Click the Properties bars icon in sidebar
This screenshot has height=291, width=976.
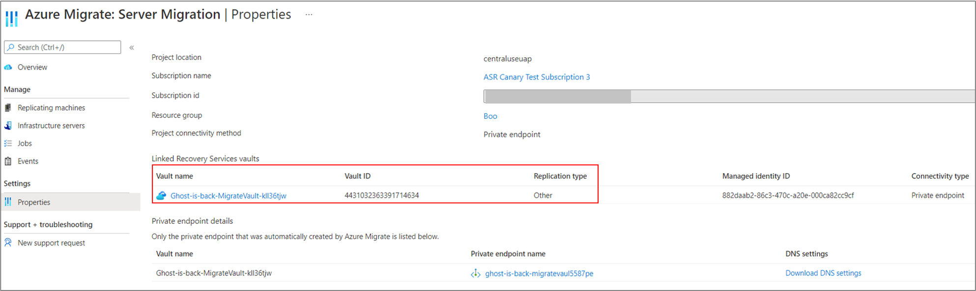pos(8,202)
